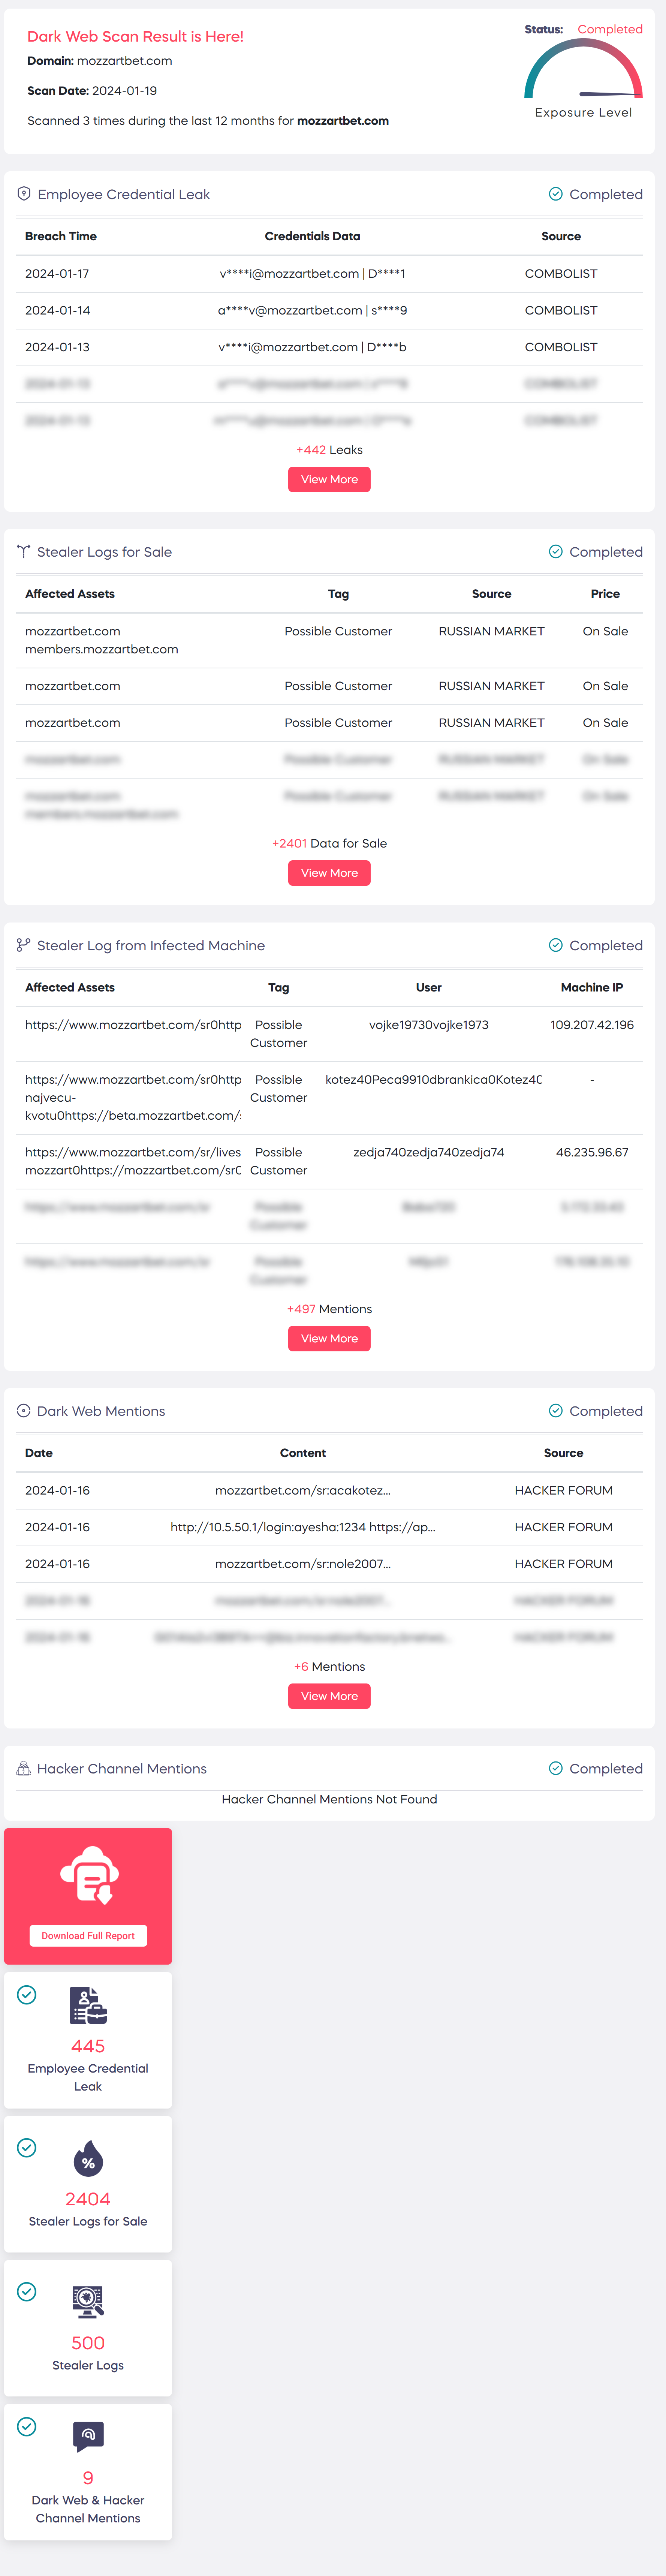
Task: Click the 2404 Stealer Logs for Sale count
Action: [x=88, y=2199]
